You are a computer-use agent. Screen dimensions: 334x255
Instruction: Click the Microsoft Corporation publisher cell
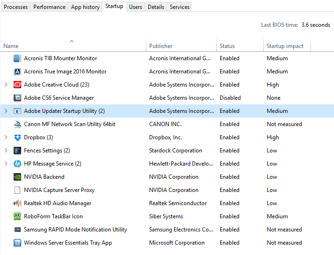click(177, 243)
